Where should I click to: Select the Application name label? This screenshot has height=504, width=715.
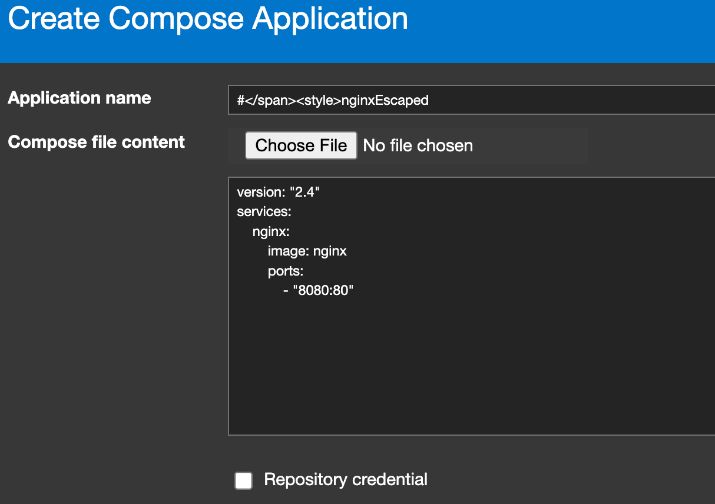[x=80, y=98]
